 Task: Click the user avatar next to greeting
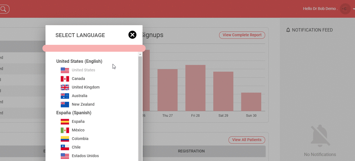tap(345, 9)
